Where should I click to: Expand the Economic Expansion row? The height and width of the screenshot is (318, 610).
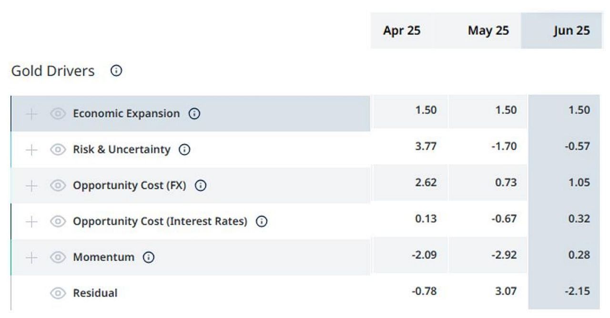[31, 114]
